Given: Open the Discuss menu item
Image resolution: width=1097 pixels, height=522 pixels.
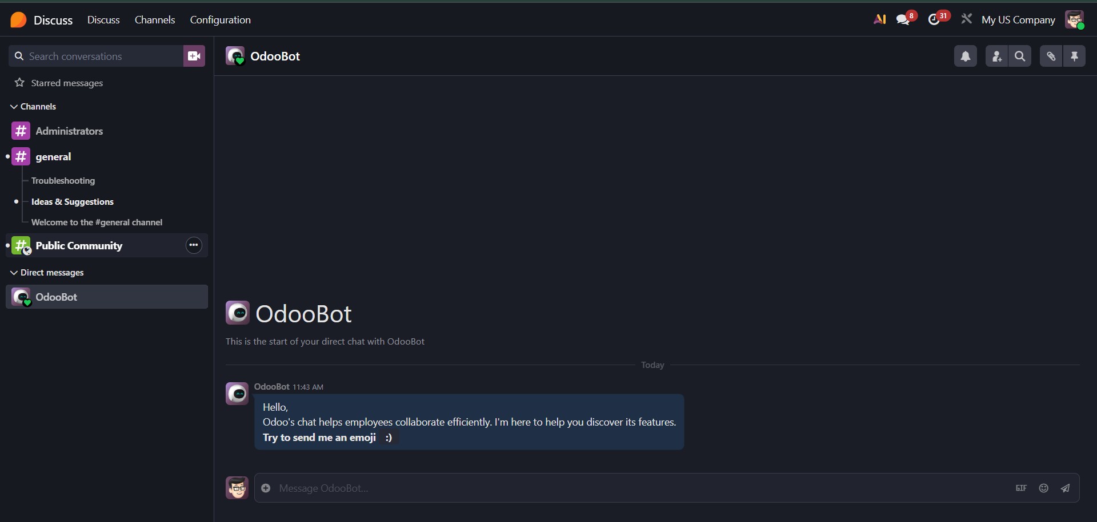Looking at the screenshot, I should [x=103, y=20].
